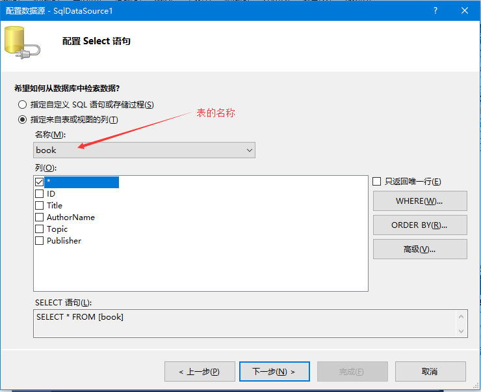Open the WHERE clause dialog
Viewport: 481px width, 392px height.
420,201
